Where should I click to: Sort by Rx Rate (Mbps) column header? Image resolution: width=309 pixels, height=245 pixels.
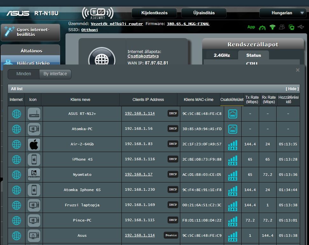pyautogui.click(x=269, y=100)
